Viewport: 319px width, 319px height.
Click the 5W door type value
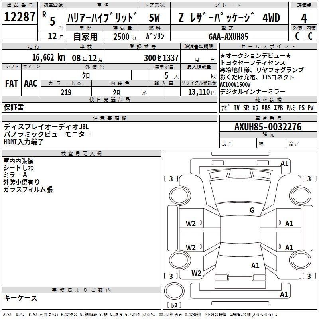pyautogui.click(x=154, y=18)
